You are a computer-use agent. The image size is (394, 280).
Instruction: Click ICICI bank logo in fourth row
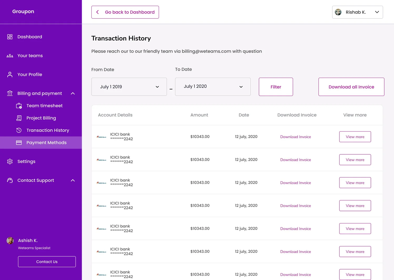[101, 206]
